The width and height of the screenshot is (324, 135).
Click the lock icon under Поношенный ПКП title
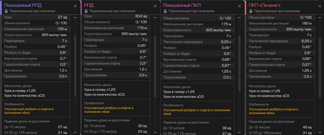point(165,11)
